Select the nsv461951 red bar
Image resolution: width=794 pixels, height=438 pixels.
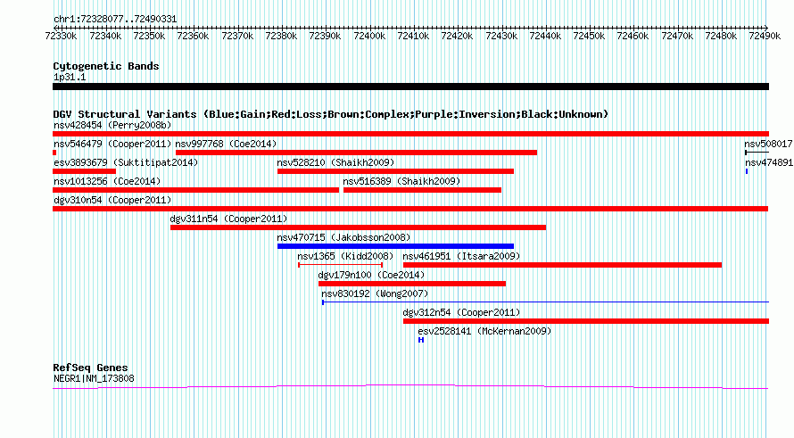pyautogui.click(x=563, y=265)
